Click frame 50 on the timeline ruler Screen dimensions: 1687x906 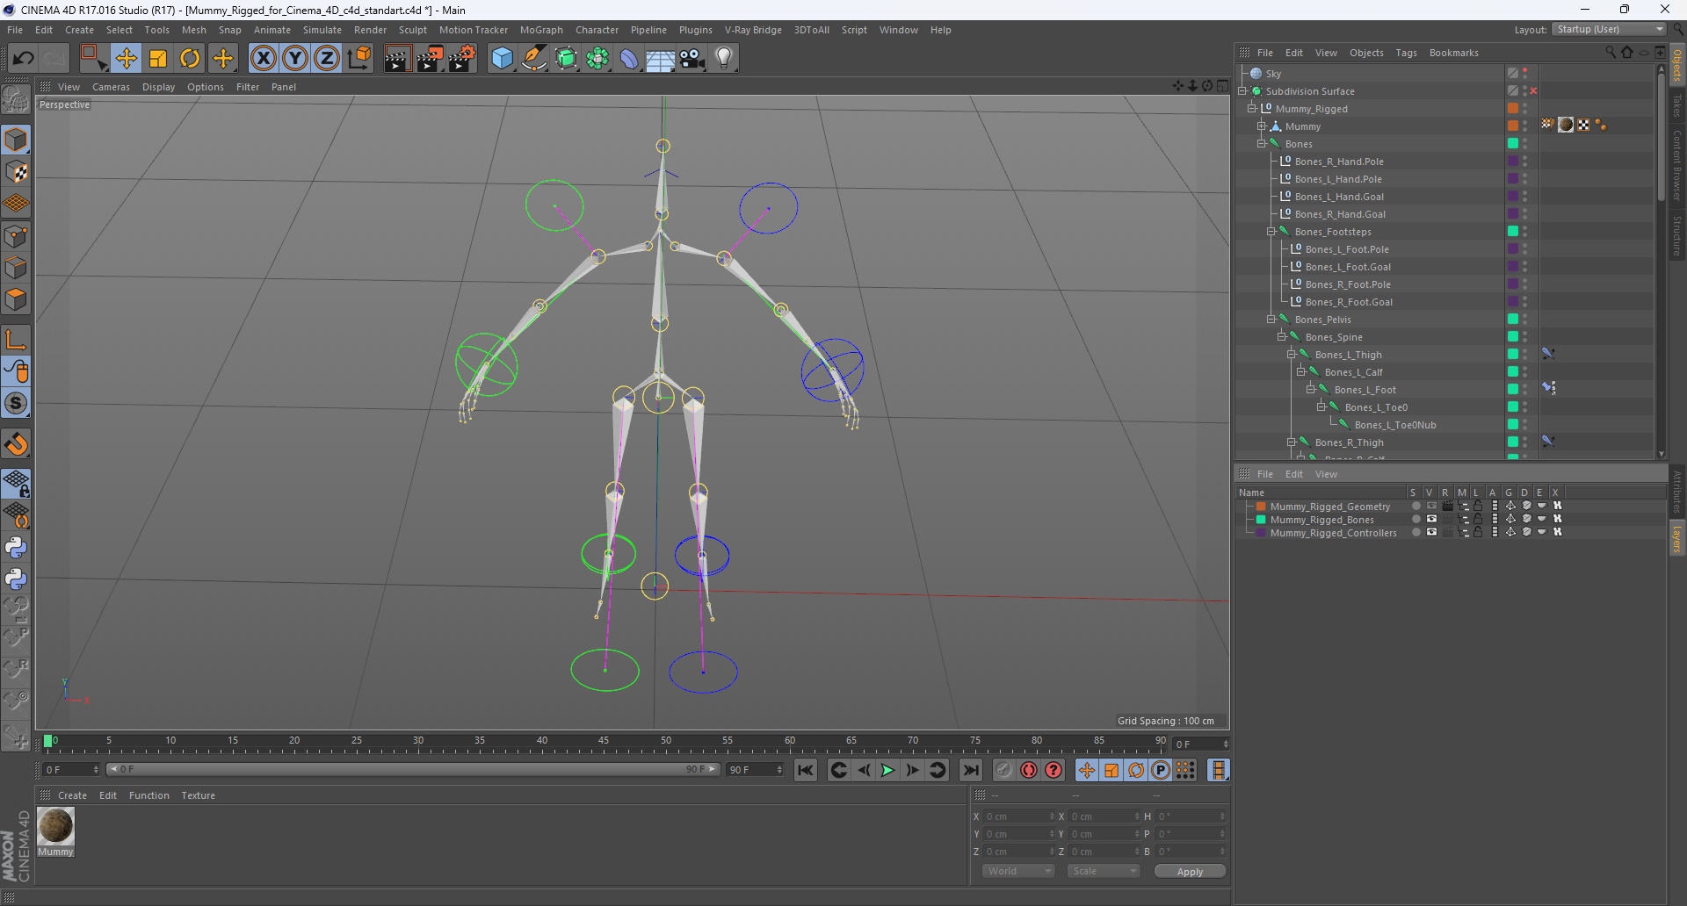tap(666, 743)
